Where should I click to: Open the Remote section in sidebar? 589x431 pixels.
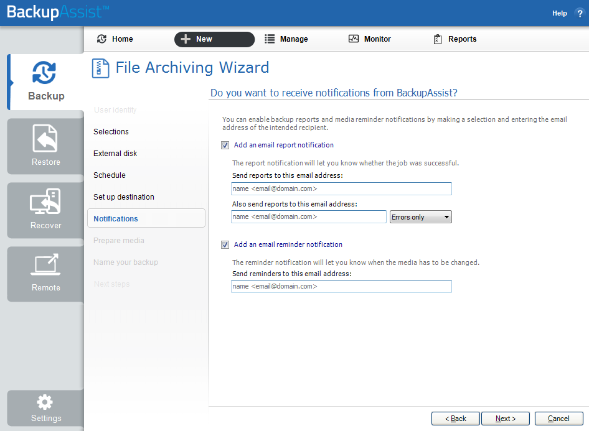pyautogui.click(x=46, y=274)
